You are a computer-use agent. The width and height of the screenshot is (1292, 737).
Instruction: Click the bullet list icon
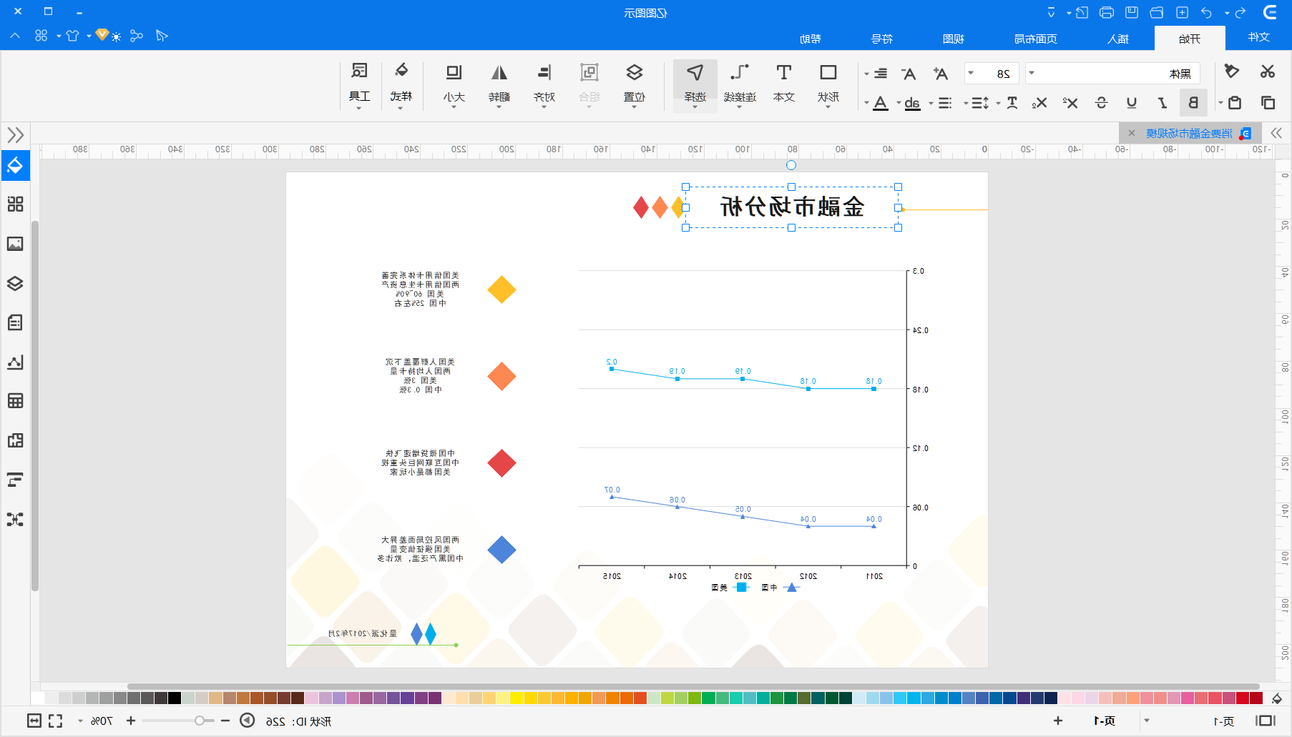click(945, 104)
